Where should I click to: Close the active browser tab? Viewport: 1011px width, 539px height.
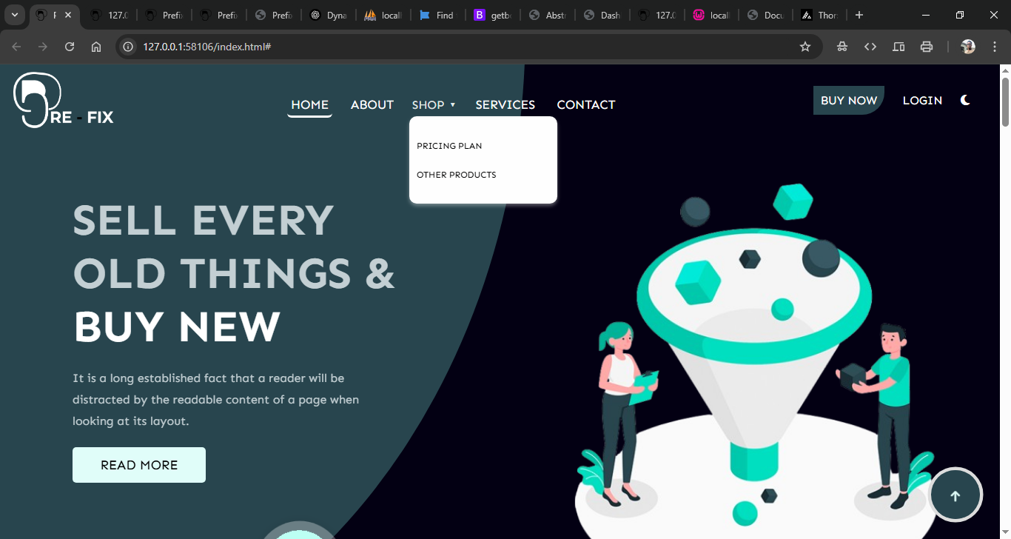(x=68, y=15)
